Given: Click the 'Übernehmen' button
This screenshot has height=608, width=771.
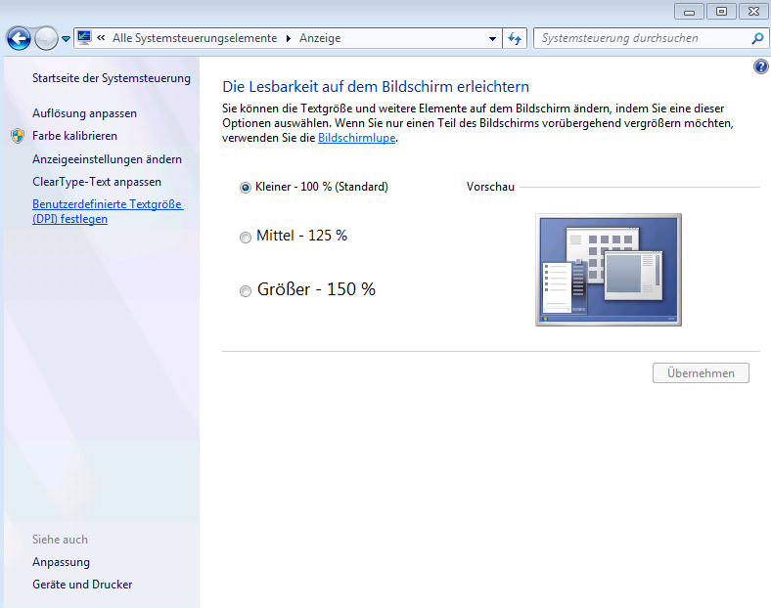Looking at the screenshot, I should point(701,373).
